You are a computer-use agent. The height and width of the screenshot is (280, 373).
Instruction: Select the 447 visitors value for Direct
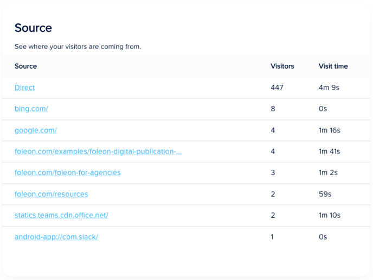(x=276, y=88)
